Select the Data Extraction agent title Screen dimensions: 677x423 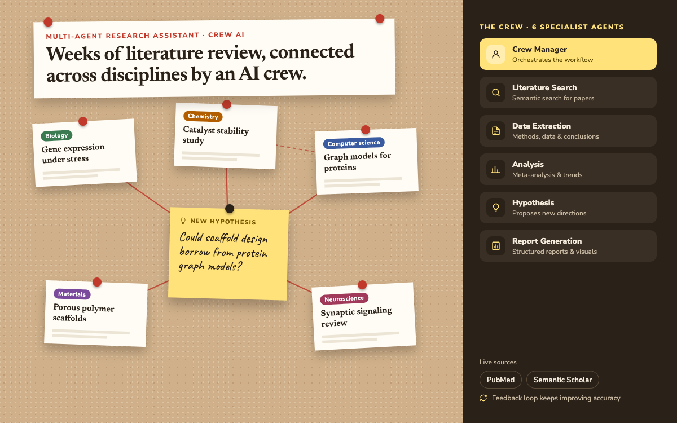(542, 126)
